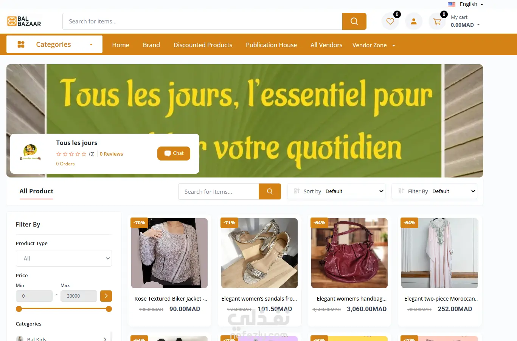517x341 pixels.
Task: Expand the Categories dropdown menu
Action: tap(54, 44)
